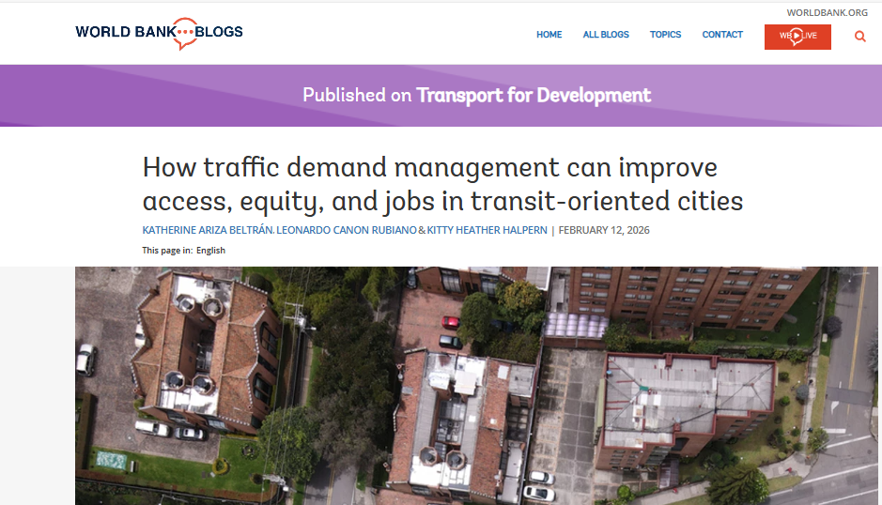Screen dimensions: 882x505
Task: Open the search magnifier icon
Action: pyautogui.click(x=859, y=37)
